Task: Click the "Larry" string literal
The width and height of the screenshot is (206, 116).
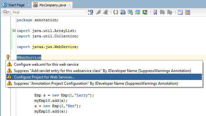Action: pos(82,95)
